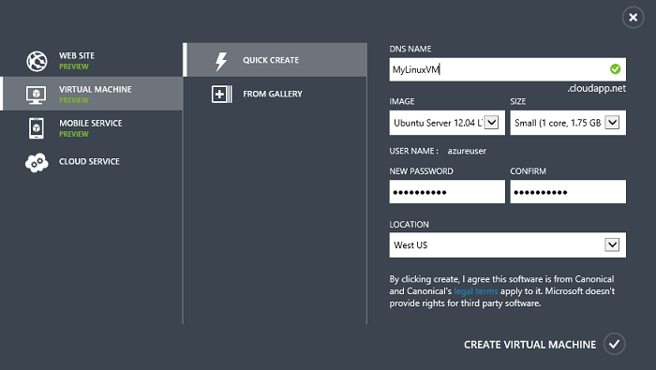Click the Mobile Service phone icon
The height and width of the screenshot is (370, 656).
point(37,128)
